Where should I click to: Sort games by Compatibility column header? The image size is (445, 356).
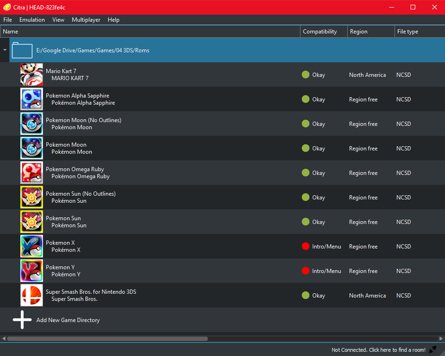click(x=320, y=32)
